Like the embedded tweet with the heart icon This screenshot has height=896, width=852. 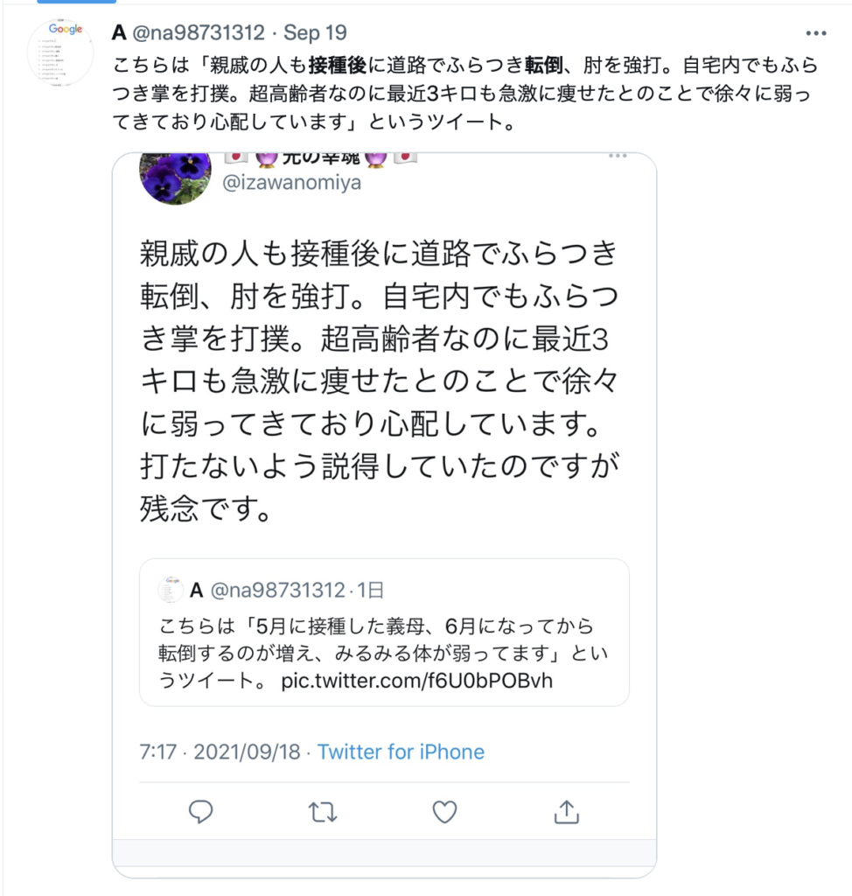(444, 811)
